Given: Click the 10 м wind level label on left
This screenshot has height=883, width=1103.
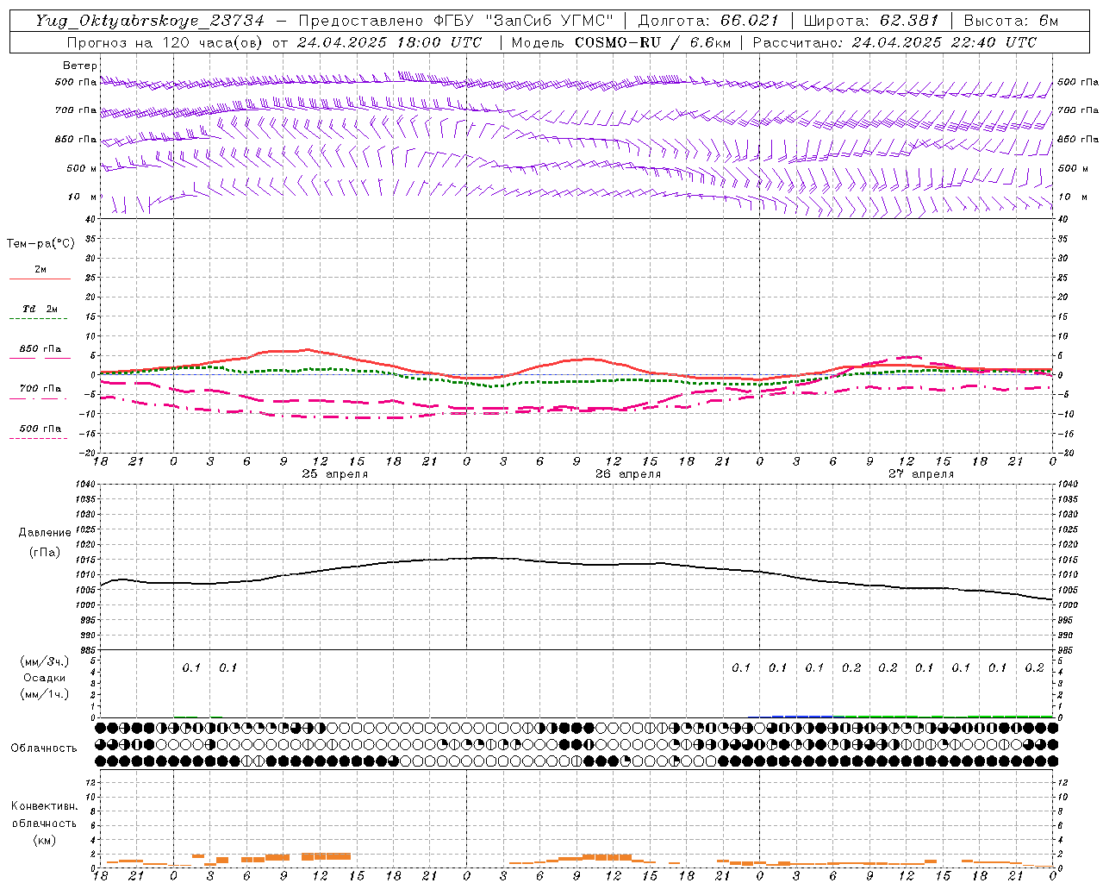Looking at the screenshot, I should tap(83, 197).
